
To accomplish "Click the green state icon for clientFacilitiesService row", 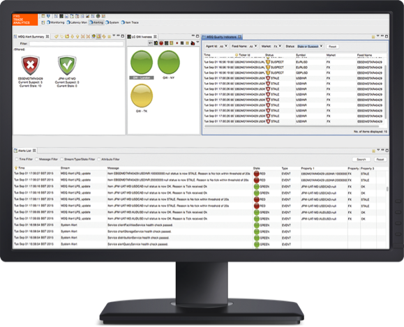I will [x=256, y=225].
